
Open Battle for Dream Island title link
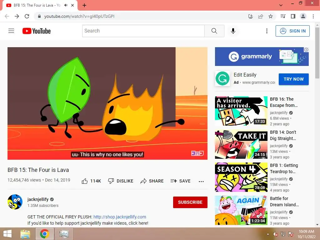tap(284, 202)
